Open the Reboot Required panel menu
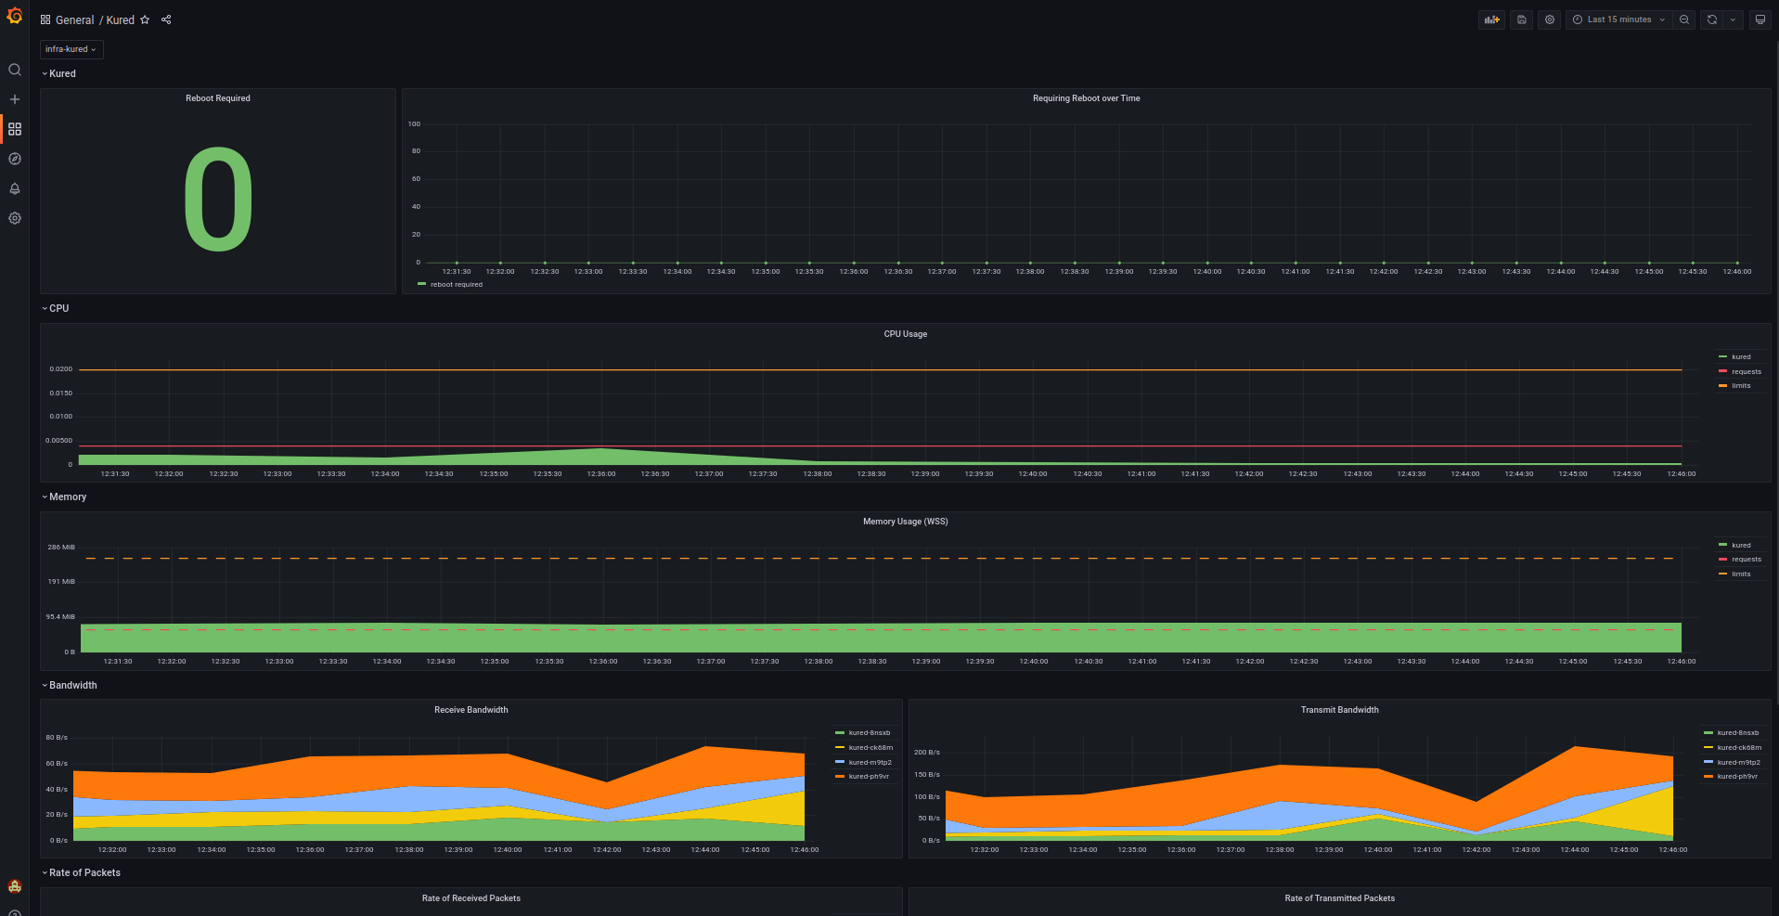The width and height of the screenshot is (1779, 916). (x=218, y=98)
